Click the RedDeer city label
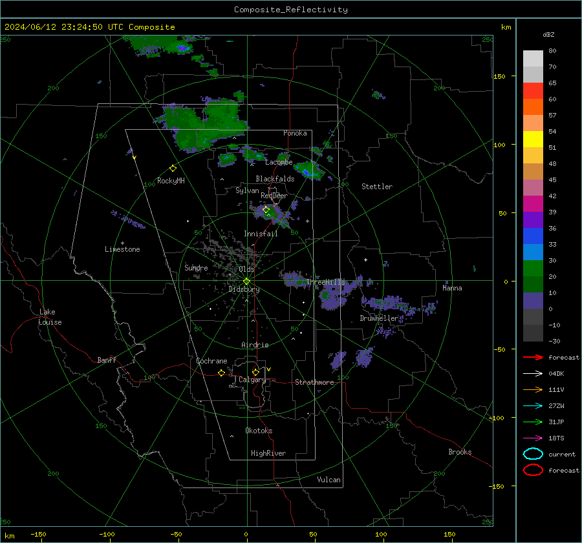This screenshot has width=582, height=543. pos(274,196)
